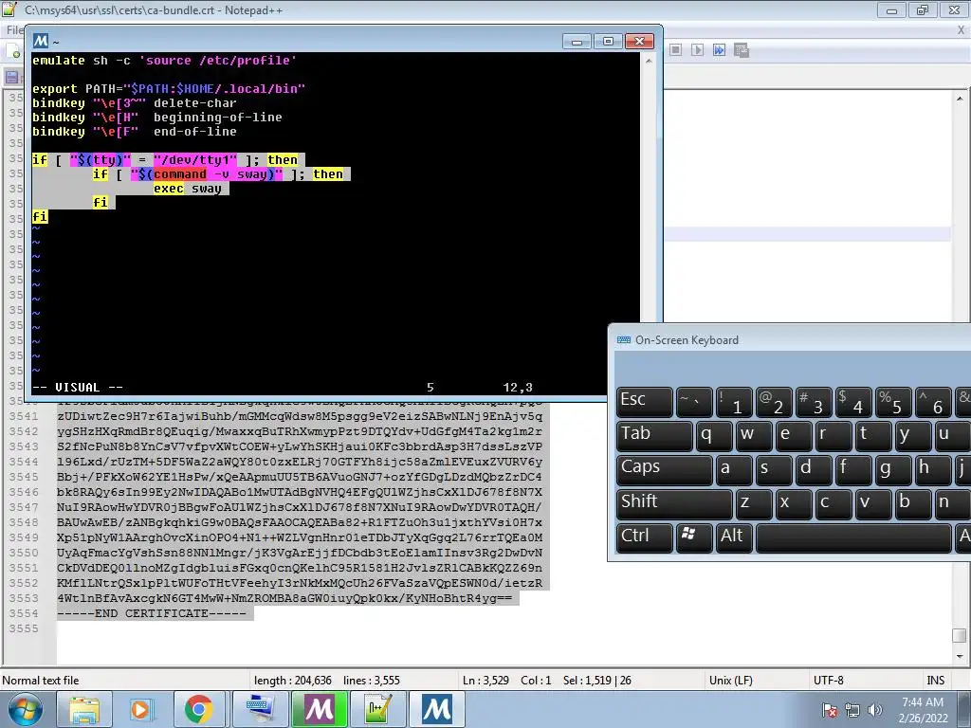The height and width of the screenshot is (728, 971).
Task: Toggle Ctrl key on On-Screen Keyboard
Action: tap(645, 537)
